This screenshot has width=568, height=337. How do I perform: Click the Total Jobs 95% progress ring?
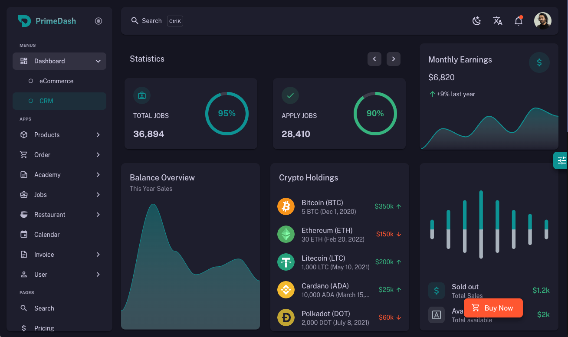tap(227, 114)
